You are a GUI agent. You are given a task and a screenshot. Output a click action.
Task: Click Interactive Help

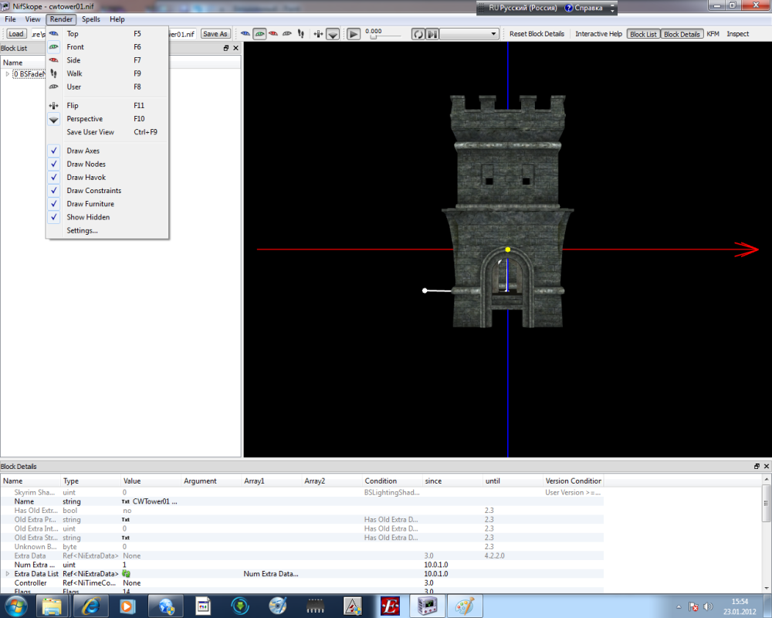pyautogui.click(x=599, y=33)
